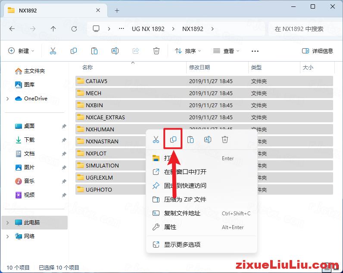Image resolution: width=343 pixels, height=273 pixels.
Task: Sort by the 修改日期 column header
Action: pyautogui.click(x=199, y=67)
